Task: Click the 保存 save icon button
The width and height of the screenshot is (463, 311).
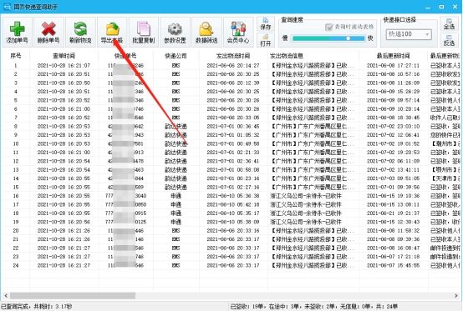Action: click(266, 24)
